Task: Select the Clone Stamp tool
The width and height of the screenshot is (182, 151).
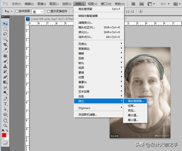Action: pos(5,66)
